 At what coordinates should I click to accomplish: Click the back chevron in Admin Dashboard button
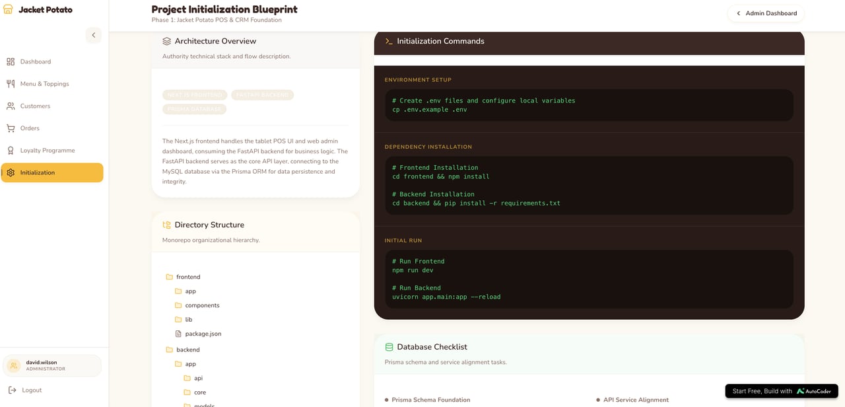739,13
